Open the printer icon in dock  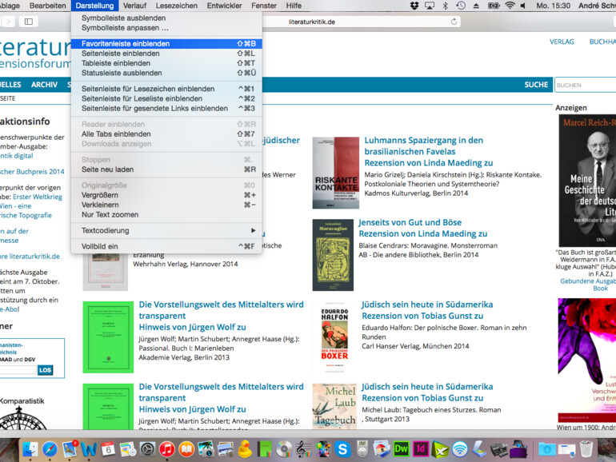coord(499,449)
